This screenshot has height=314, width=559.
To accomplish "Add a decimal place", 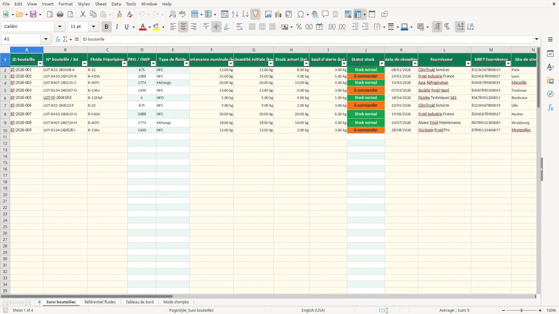I will (x=332, y=27).
